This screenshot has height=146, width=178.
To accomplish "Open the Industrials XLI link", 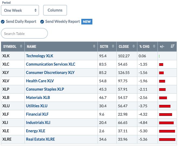I will pos(38,123).
